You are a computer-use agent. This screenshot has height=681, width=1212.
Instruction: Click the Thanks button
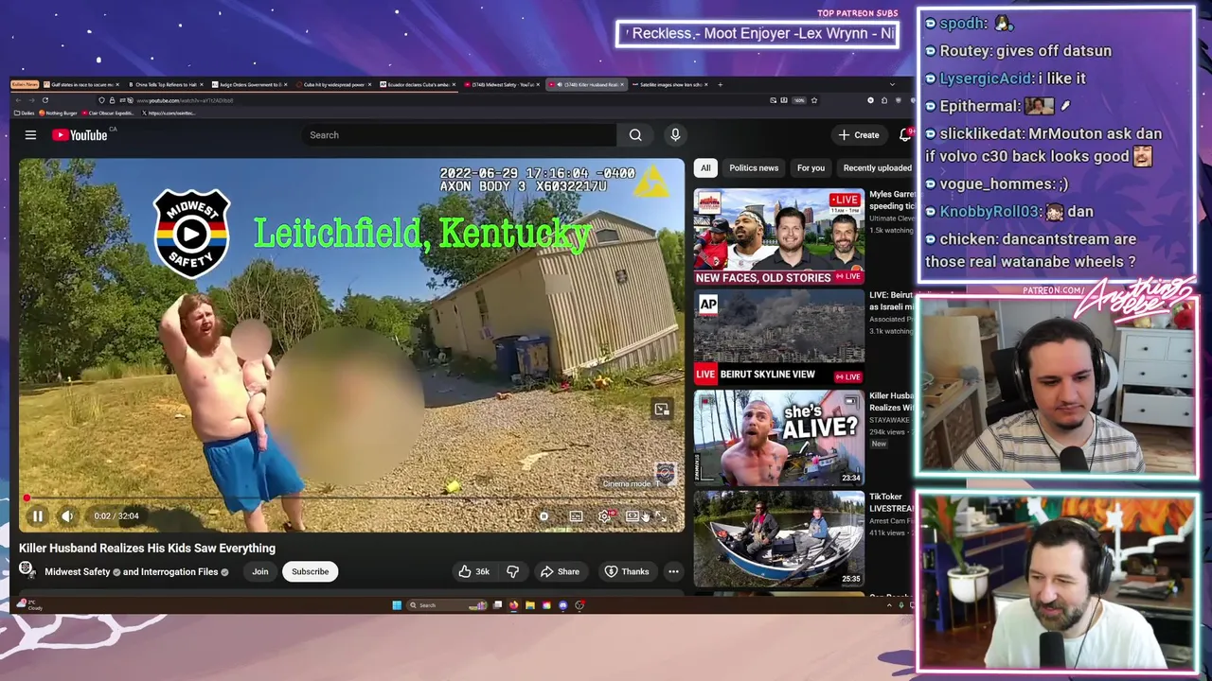627,571
